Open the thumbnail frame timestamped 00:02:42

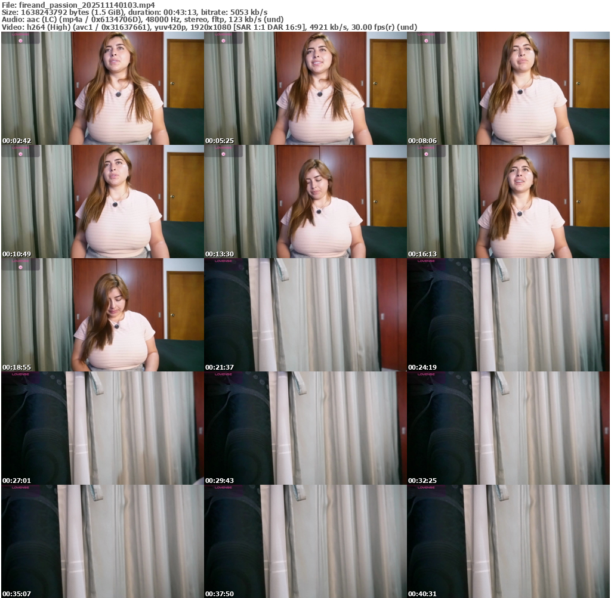click(x=102, y=88)
